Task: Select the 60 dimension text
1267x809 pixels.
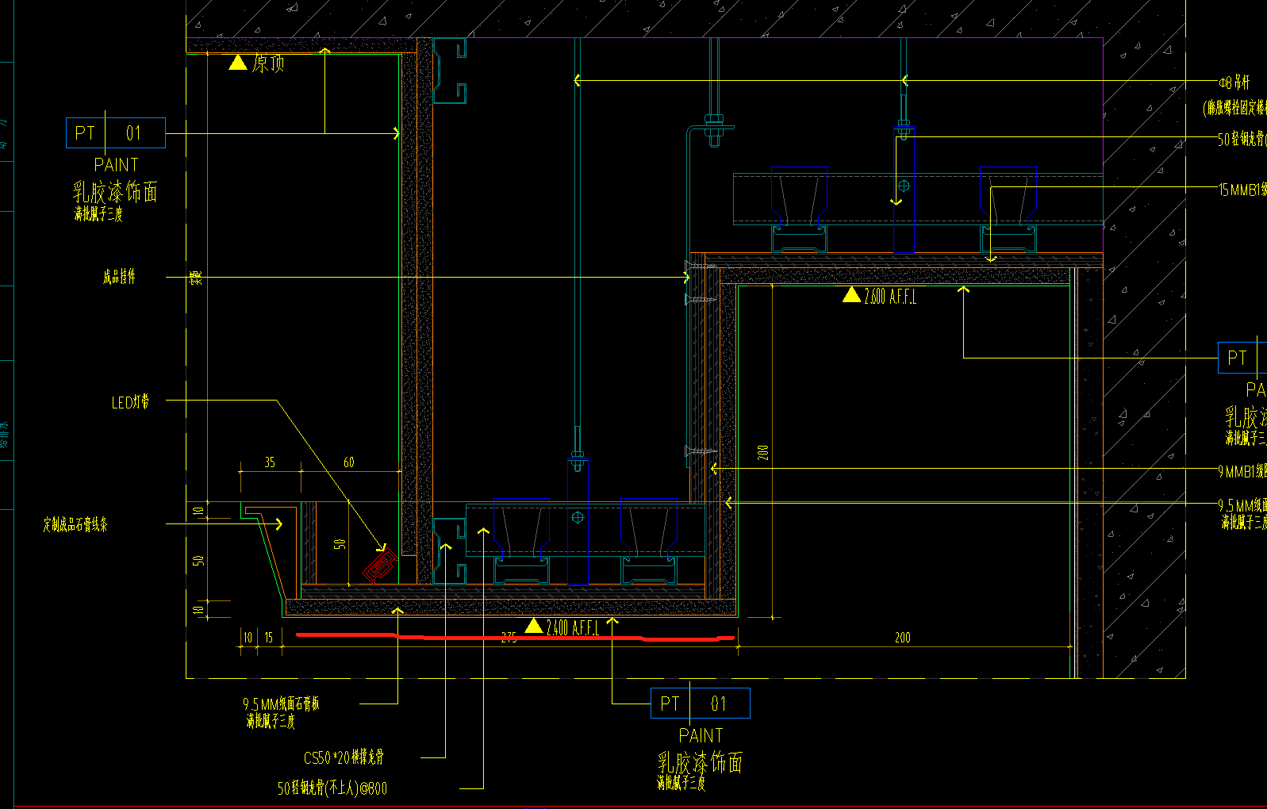Action: [x=349, y=462]
